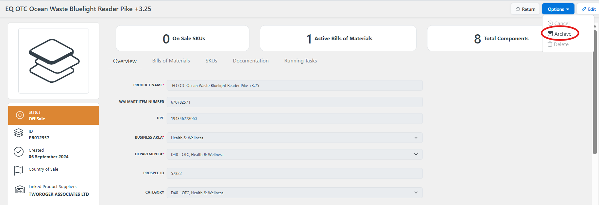The image size is (599, 205).
Task: Click the On Sale SKUs card
Action: click(182, 38)
